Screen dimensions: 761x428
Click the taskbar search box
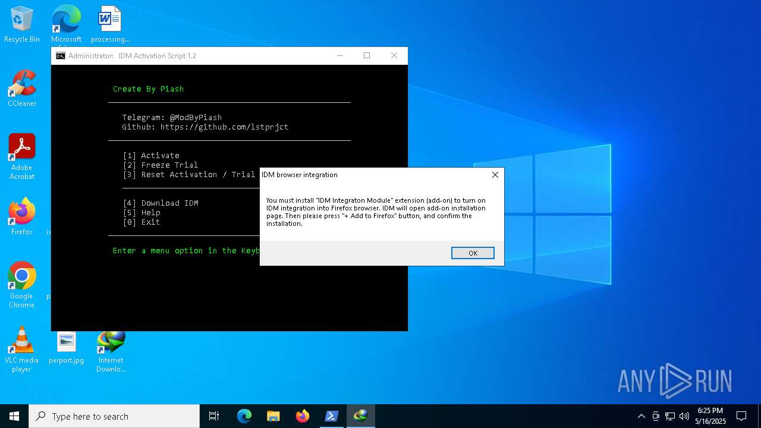114,416
